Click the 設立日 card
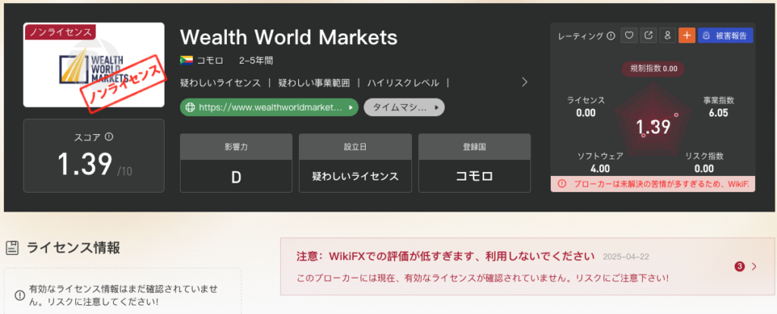This screenshot has width=777, height=314. pos(355,163)
